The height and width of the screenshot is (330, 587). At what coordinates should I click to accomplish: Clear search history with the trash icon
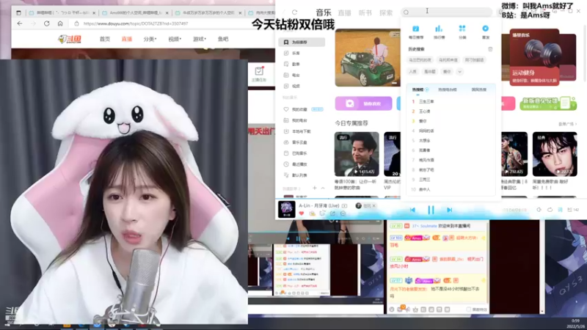(x=490, y=49)
